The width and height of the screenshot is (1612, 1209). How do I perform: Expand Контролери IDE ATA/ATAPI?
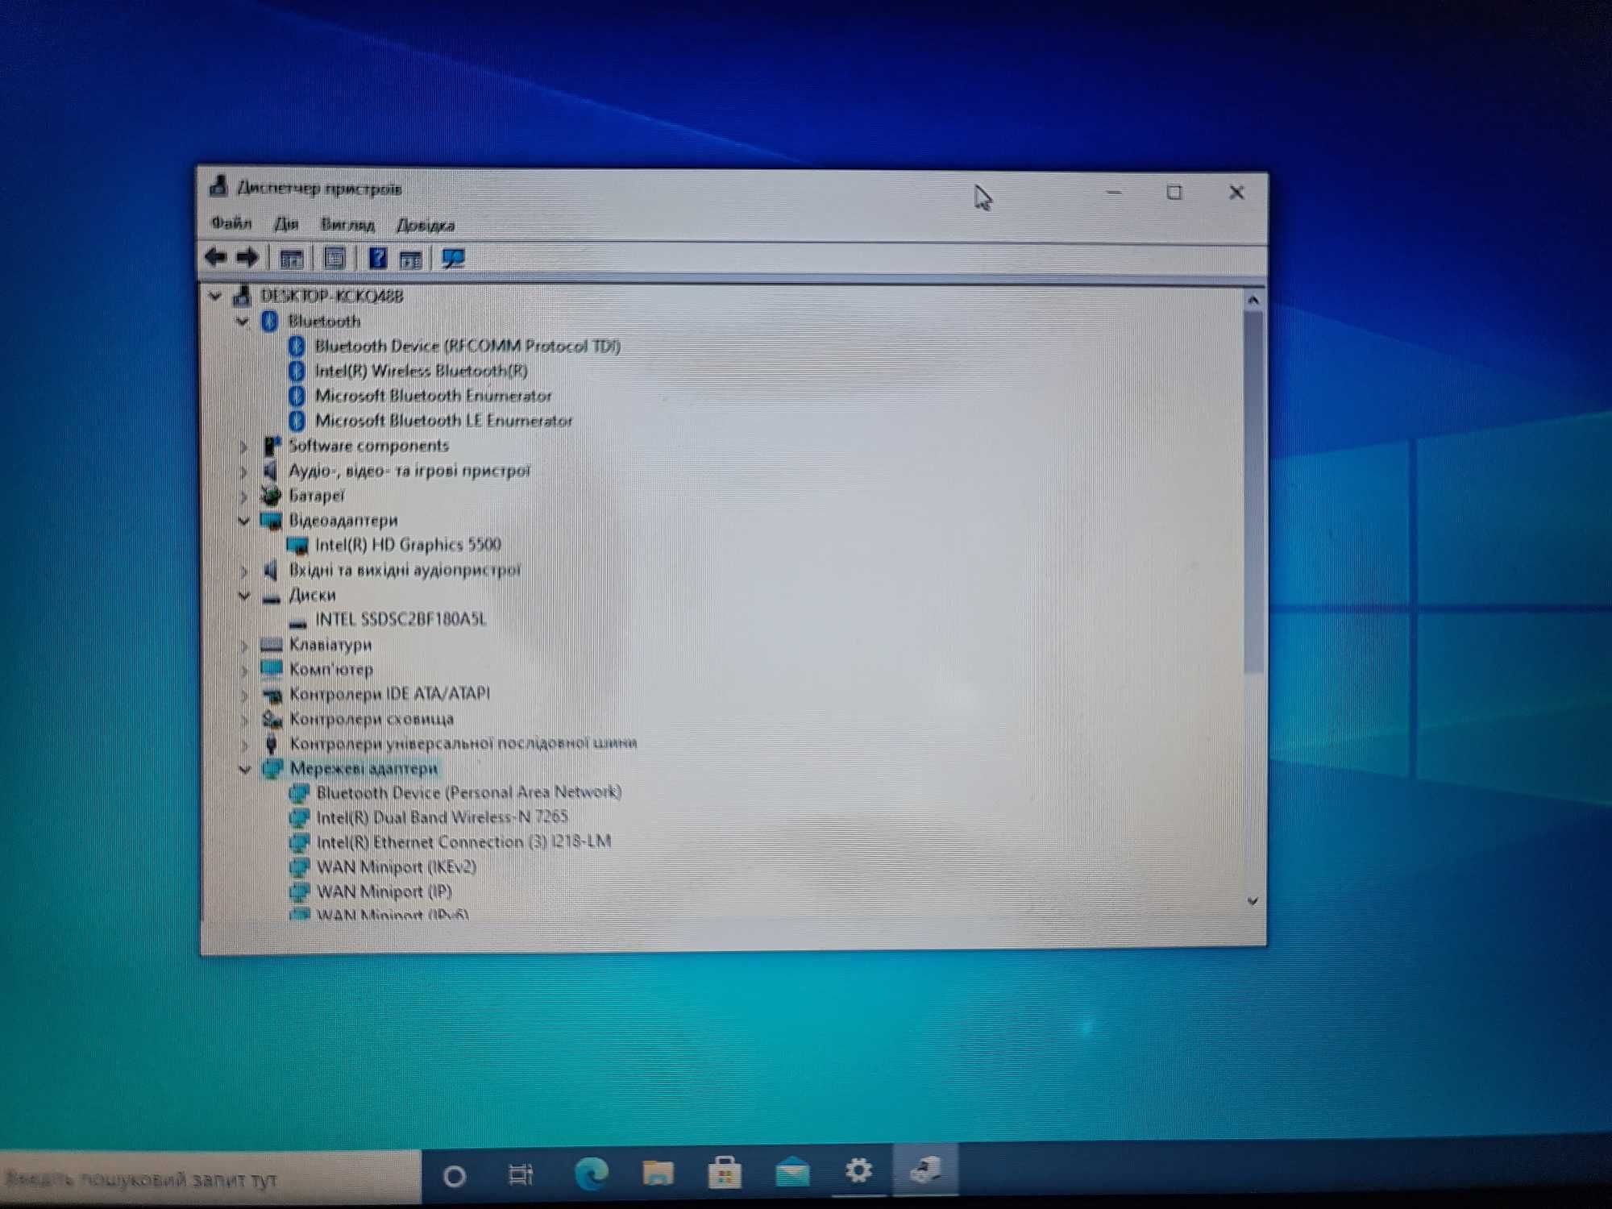point(243,694)
